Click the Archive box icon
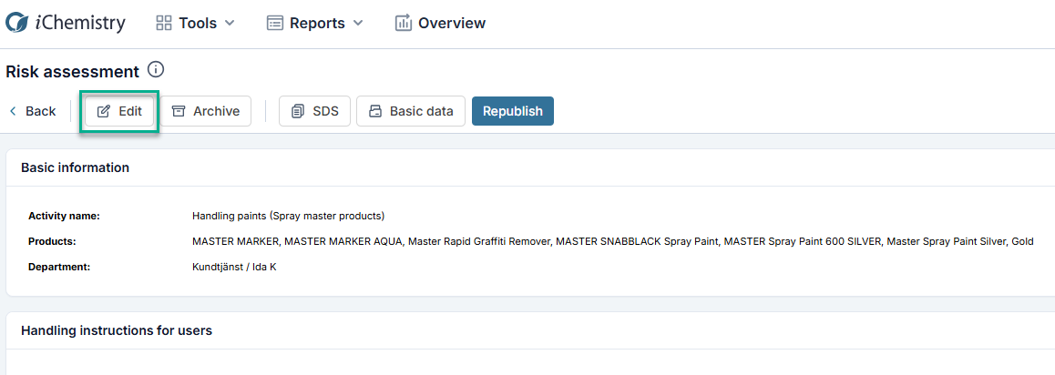This screenshot has height=375, width=1055. coord(178,111)
